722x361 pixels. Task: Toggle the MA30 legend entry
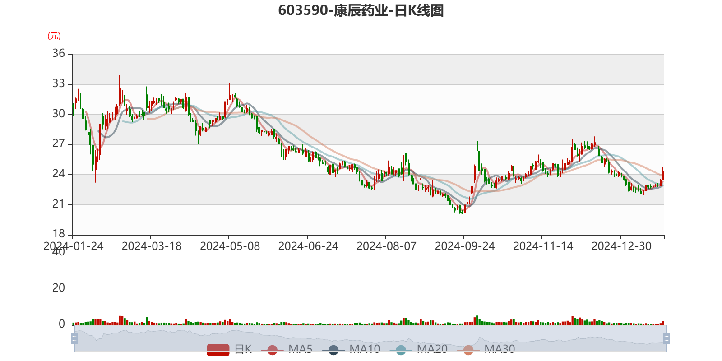point(486,349)
